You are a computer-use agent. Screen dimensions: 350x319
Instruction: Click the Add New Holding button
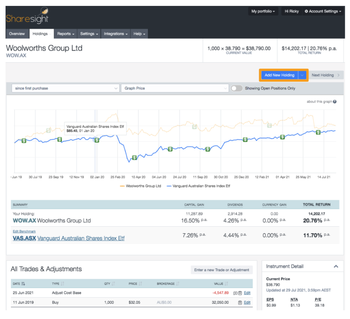tap(280, 75)
